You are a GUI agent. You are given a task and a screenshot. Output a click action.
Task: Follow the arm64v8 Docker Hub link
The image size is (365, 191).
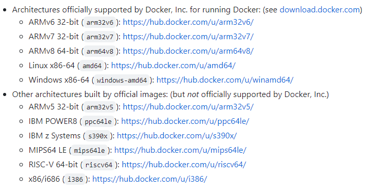pos(188,51)
